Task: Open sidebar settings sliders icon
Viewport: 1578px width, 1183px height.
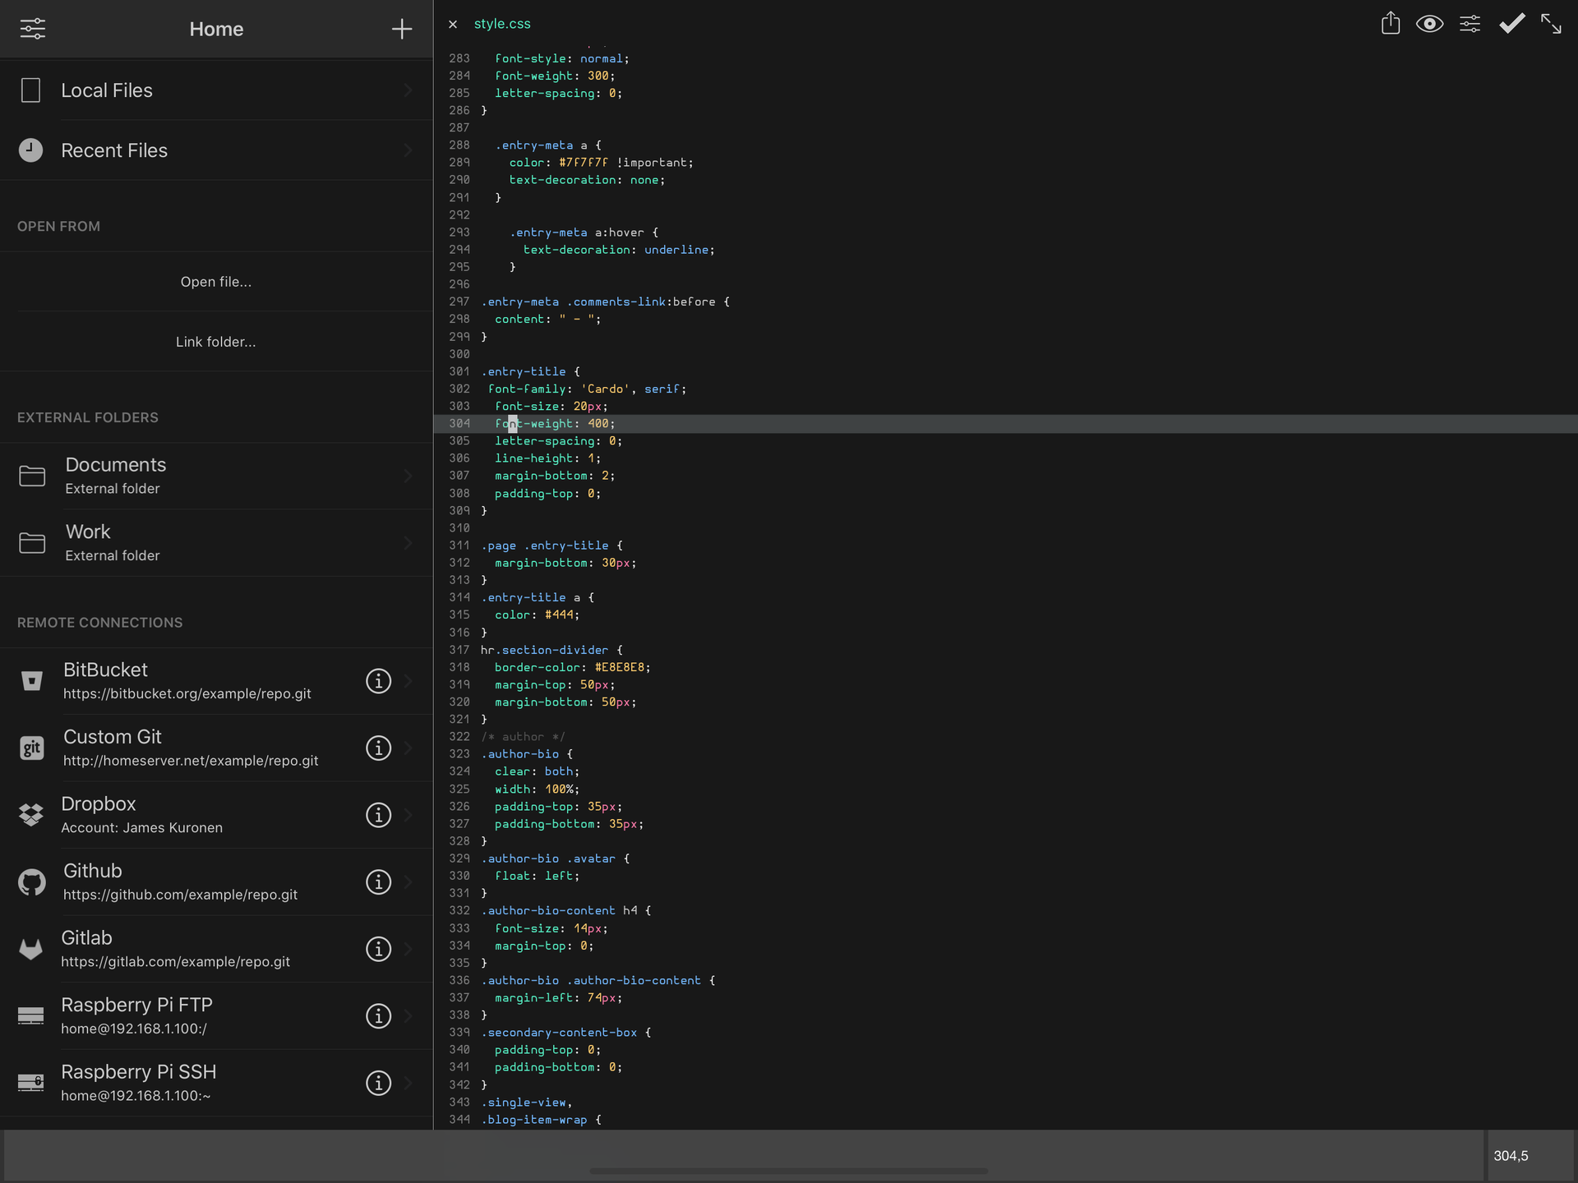Action: pos(33,29)
